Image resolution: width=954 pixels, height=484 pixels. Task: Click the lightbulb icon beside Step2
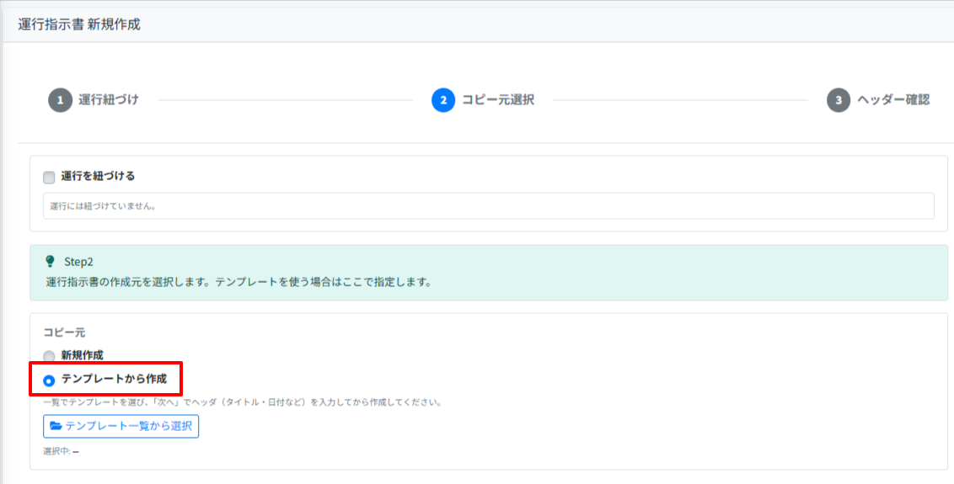[51, 262]
